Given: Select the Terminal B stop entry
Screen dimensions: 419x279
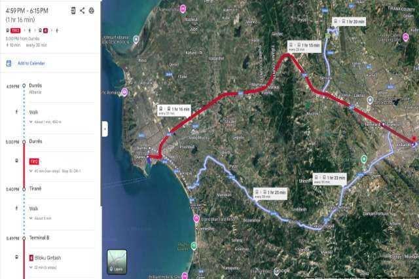Looking at the screenshot, I should point(39,238).
